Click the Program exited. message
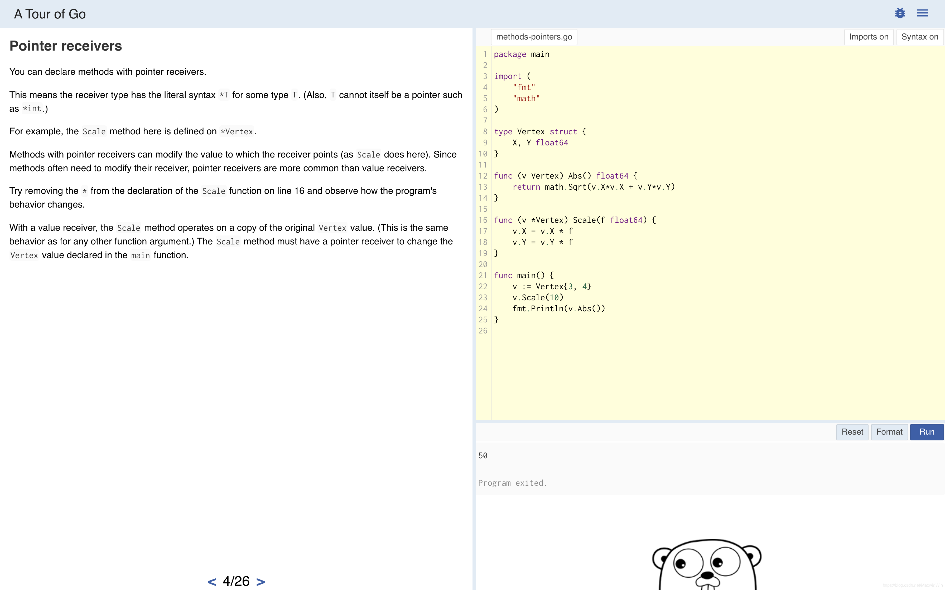This screenshot has width=945, height=590. point(512,483)
